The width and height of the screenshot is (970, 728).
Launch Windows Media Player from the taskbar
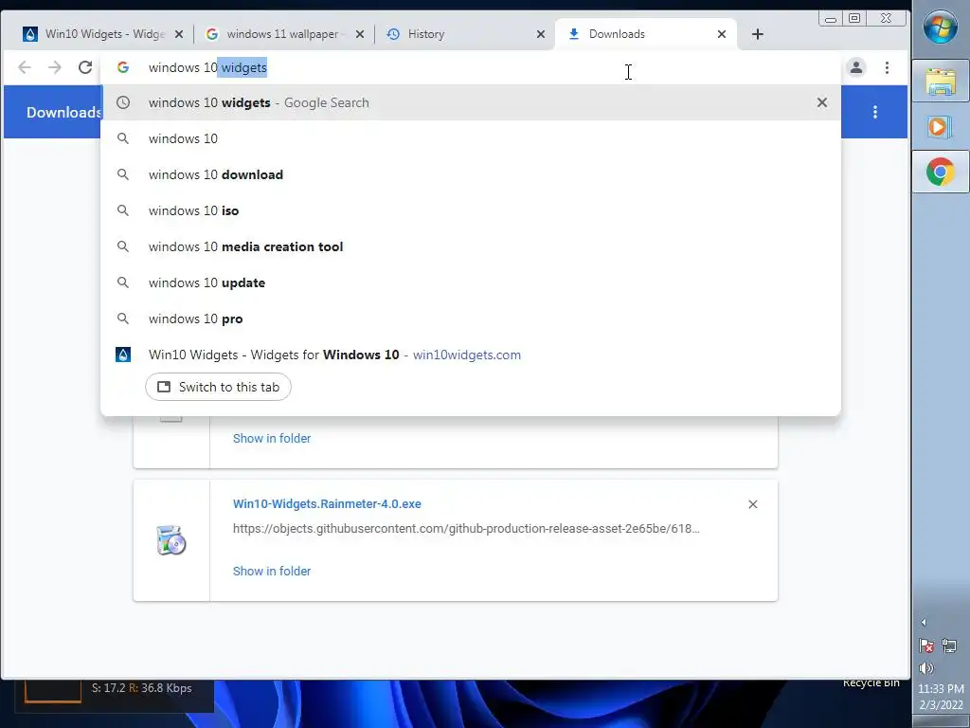tap(941, 127)
